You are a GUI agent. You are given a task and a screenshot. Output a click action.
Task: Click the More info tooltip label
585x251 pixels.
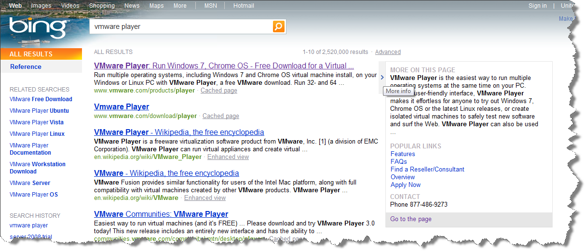pyautogui.click(x=398, y=91)
